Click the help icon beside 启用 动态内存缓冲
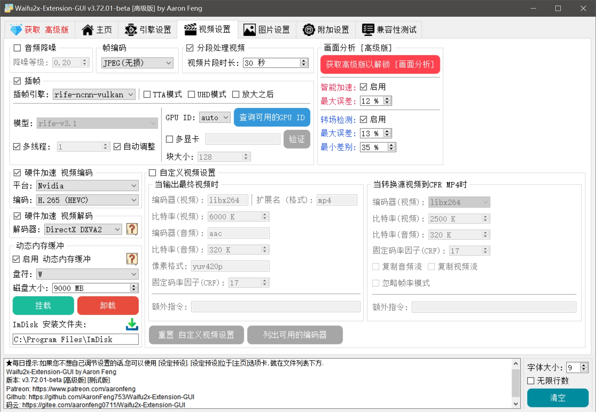The height and width of the screenshot is (412, 596). coord(132,259)
